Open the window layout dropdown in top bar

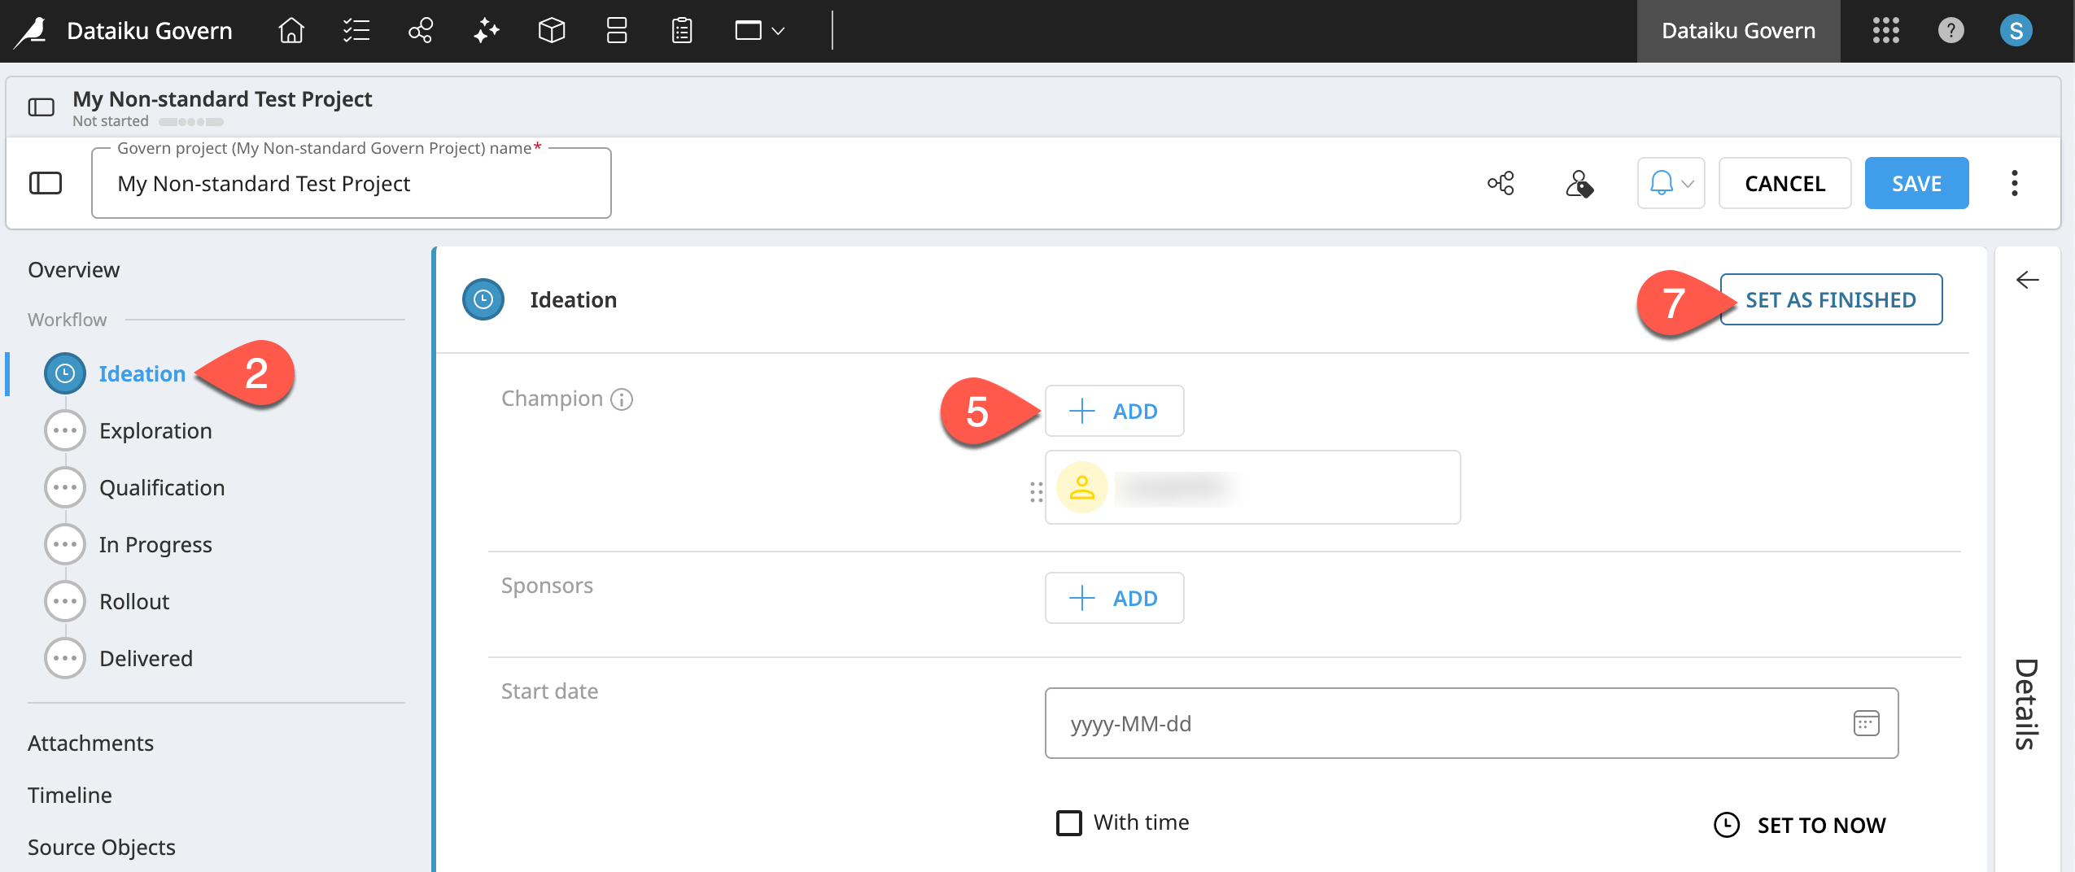759,31
